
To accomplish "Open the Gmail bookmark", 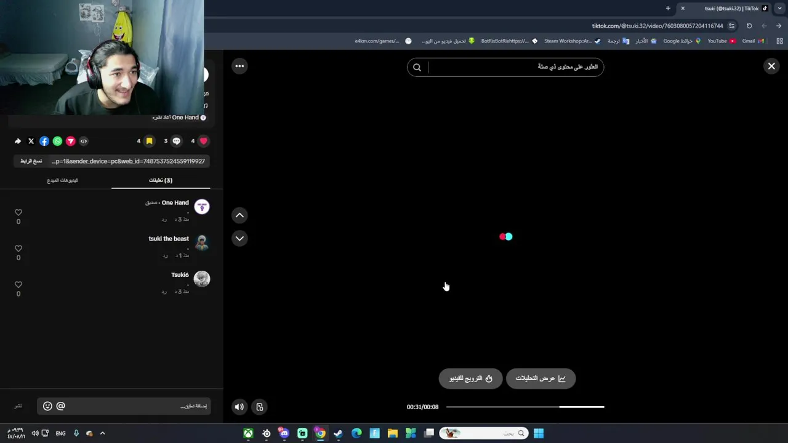I will tap(753, 41).
